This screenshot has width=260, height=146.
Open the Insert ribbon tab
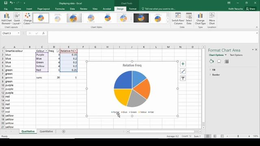29,9
